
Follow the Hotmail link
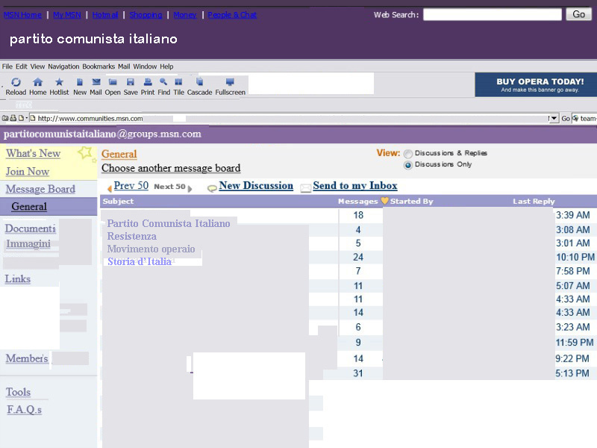105,15
